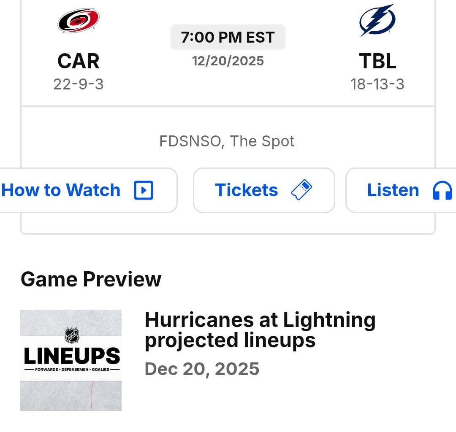This screenshot has width=456, height=432.
Task: Click the headphones icon beside Listen
Action: click(x=442, y=190)
